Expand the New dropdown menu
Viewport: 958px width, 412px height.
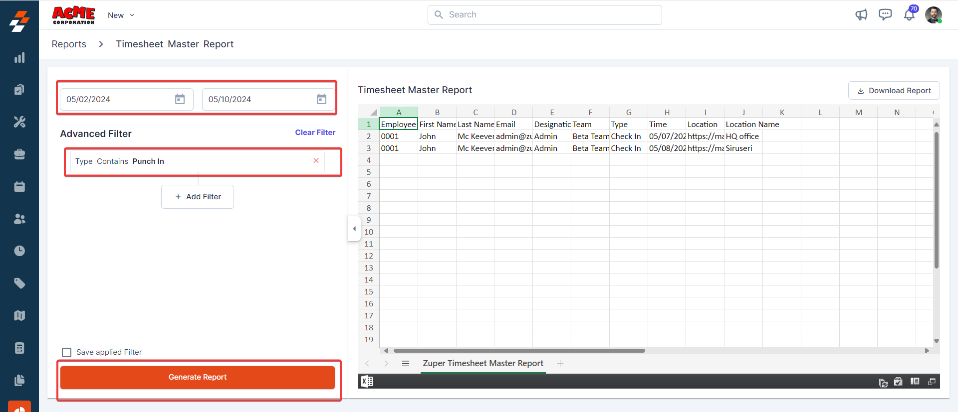click(x=121, y=15)
